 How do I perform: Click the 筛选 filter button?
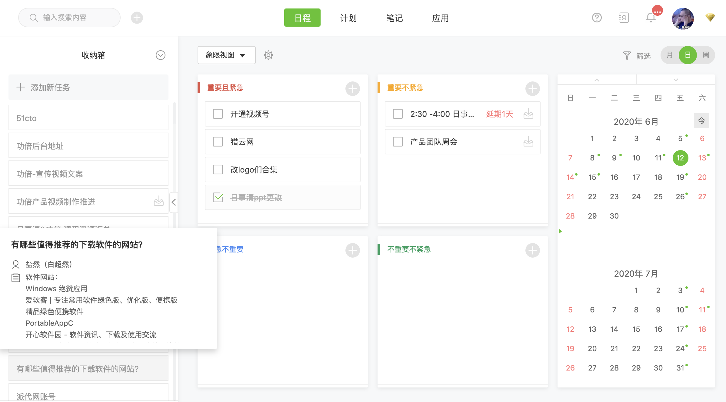click(x=637, y=56)
